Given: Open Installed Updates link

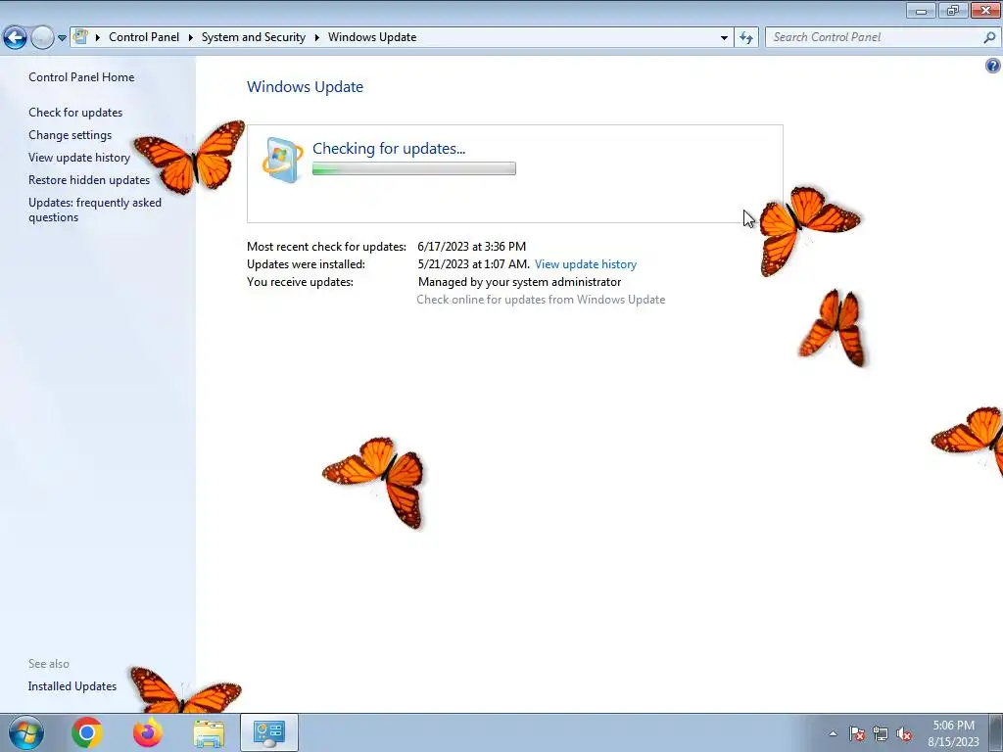Looking at the screenshot, I should [72, 686].
